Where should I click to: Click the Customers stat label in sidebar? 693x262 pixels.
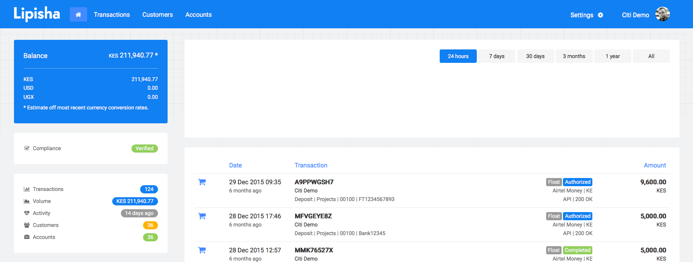[x=46, y=225]
